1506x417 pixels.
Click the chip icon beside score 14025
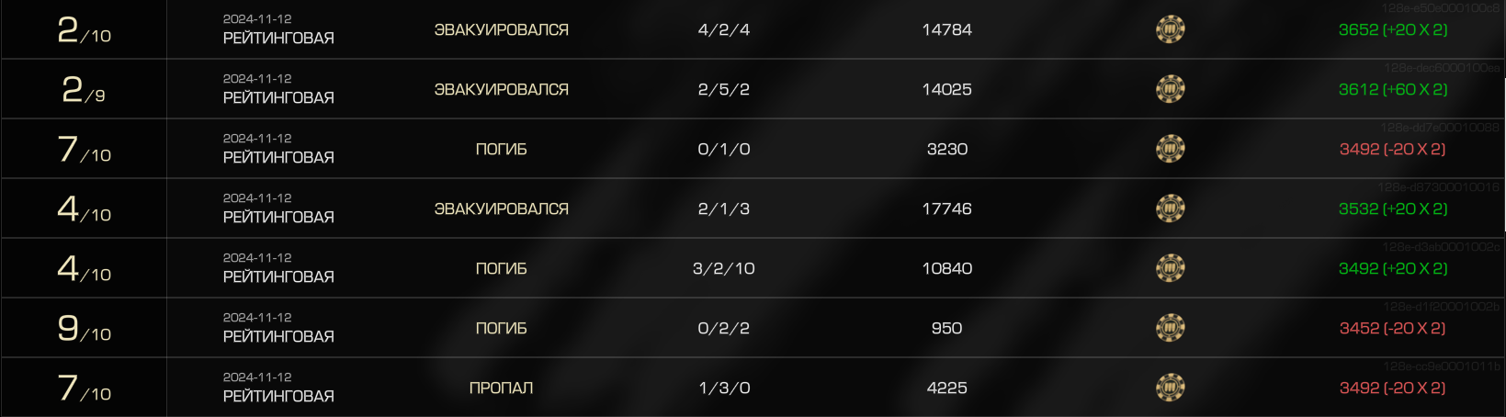click(x=1170, y=89)
